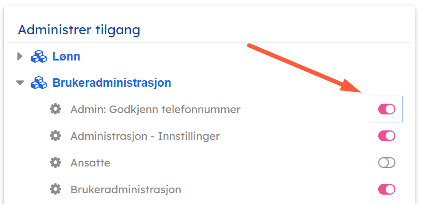The width and height of the screenshot is (422, 204).
Task: Disable the Admin: Godkjenn telefonnummer toggle
Action: tap(386, 109)
